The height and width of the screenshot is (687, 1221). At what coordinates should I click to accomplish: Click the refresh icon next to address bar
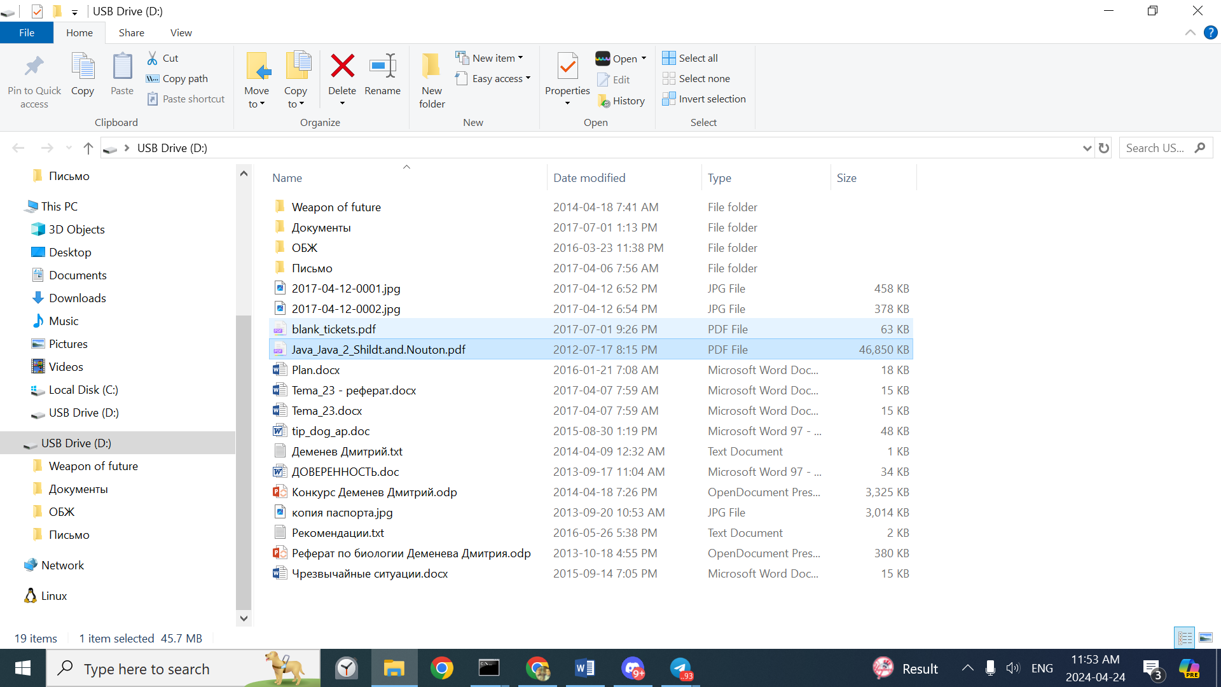pos(1104,148)
